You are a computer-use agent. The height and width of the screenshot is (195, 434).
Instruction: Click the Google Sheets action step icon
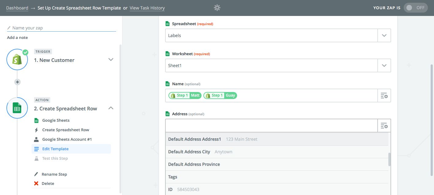(x=17, y=108)
